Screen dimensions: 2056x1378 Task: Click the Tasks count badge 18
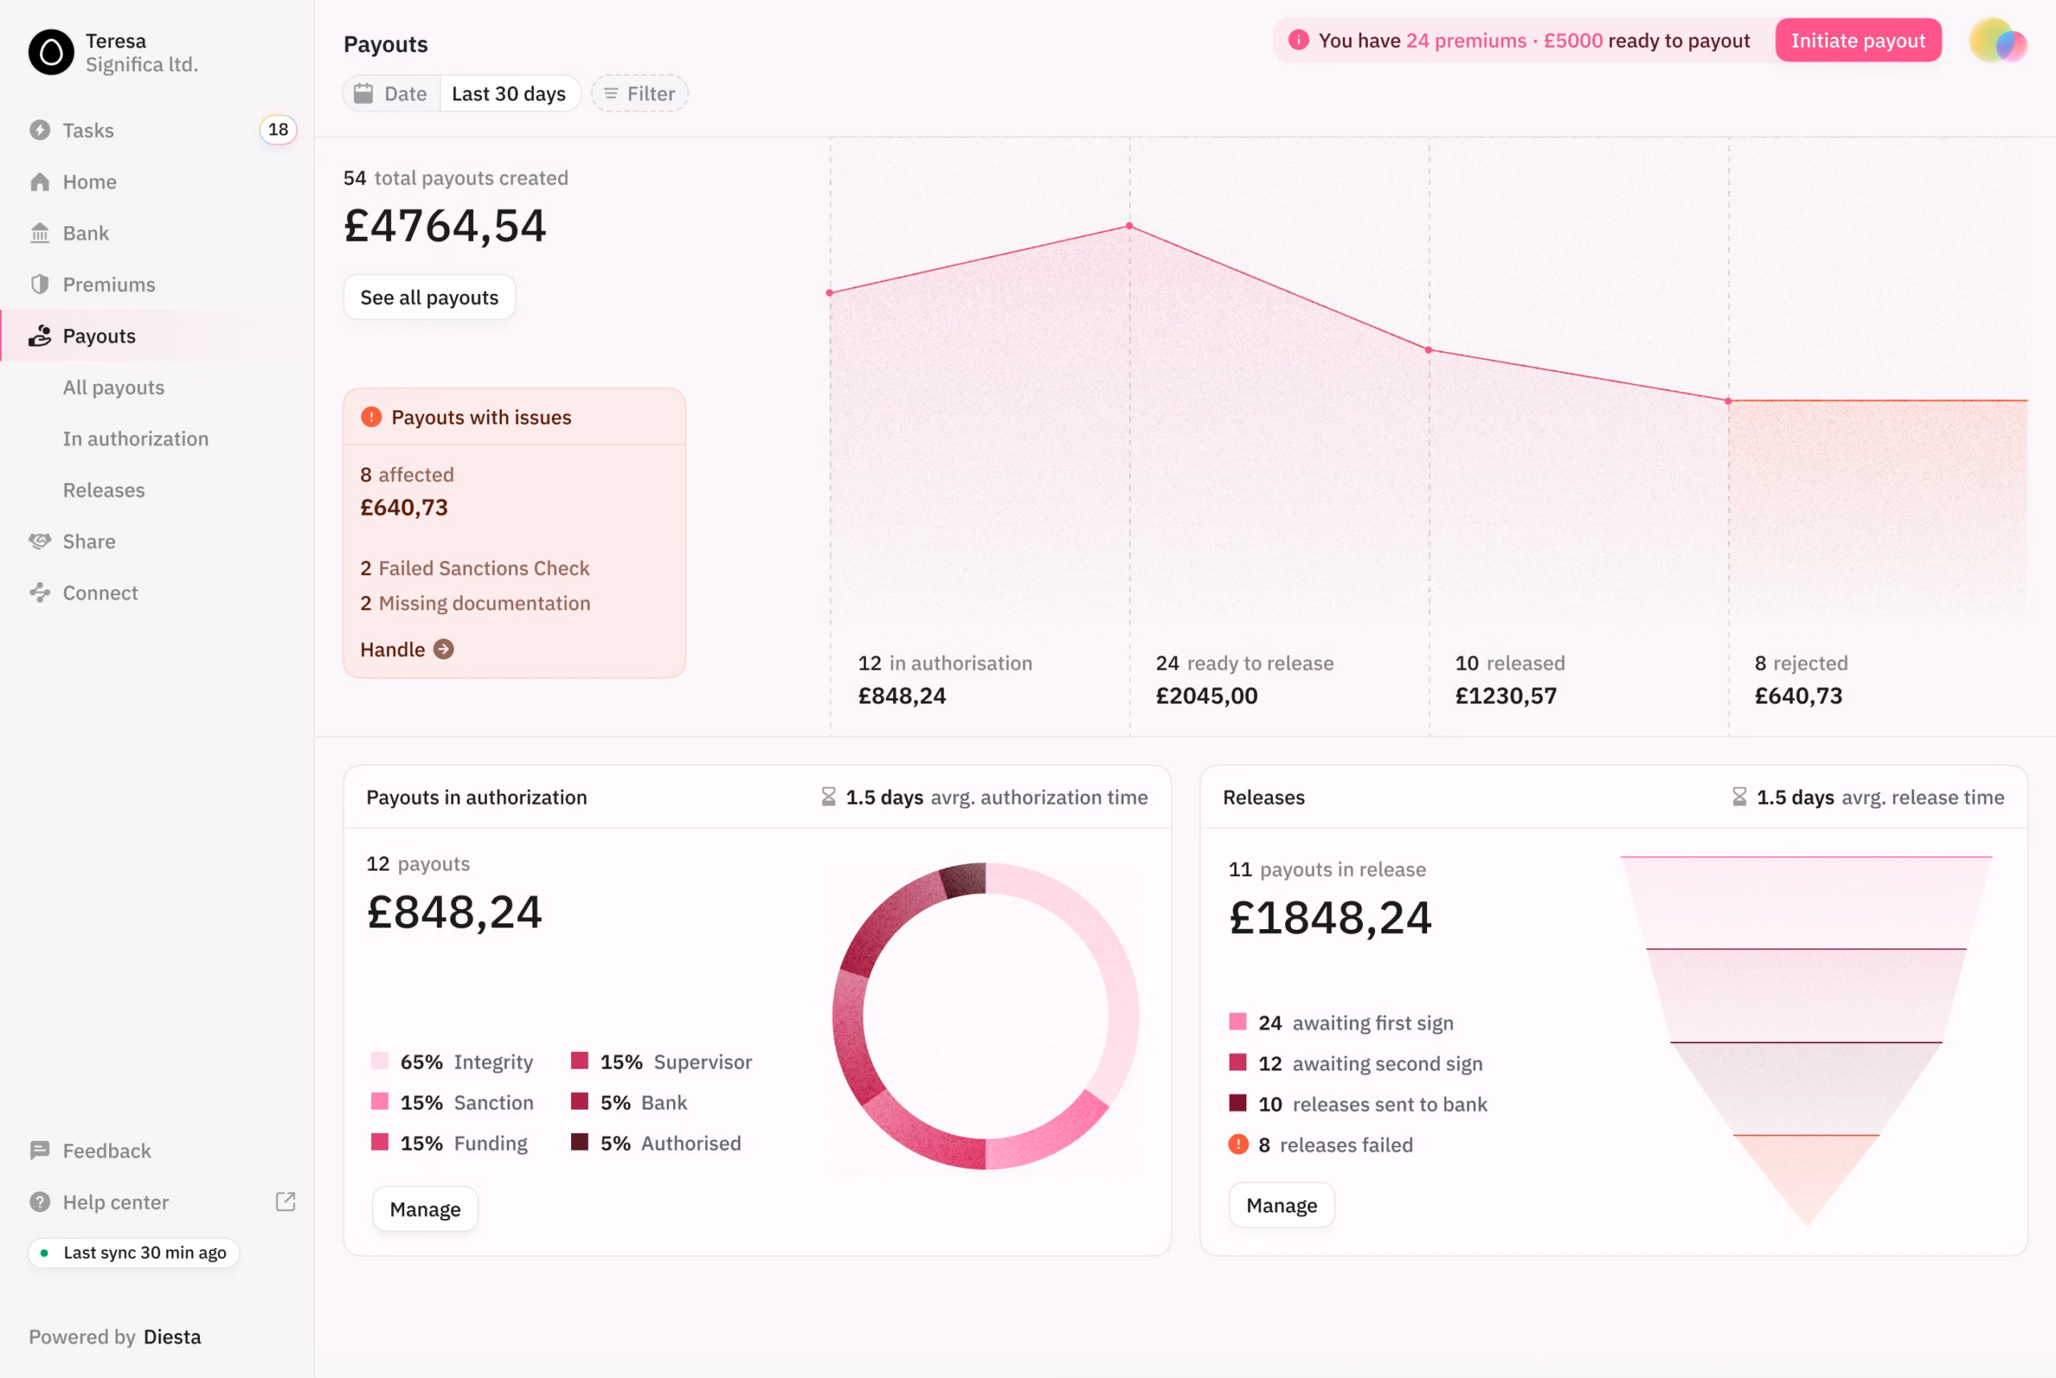click(278, 129)
